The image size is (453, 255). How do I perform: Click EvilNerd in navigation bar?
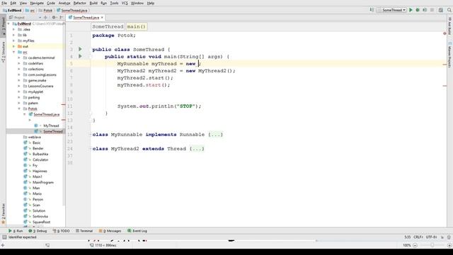coord(12,11)
